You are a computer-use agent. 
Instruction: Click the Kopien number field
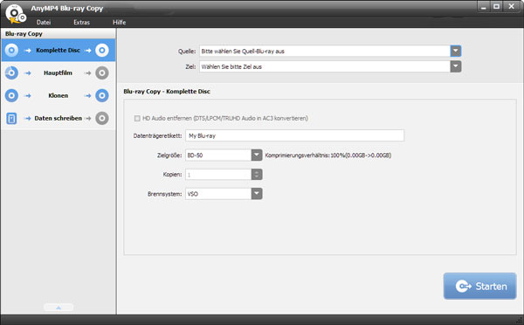tap(218, 175)
